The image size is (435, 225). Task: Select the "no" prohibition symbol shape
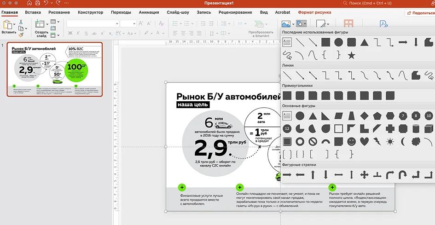[x=313, y=141]
